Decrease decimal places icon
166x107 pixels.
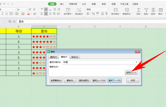click(106, 14)
